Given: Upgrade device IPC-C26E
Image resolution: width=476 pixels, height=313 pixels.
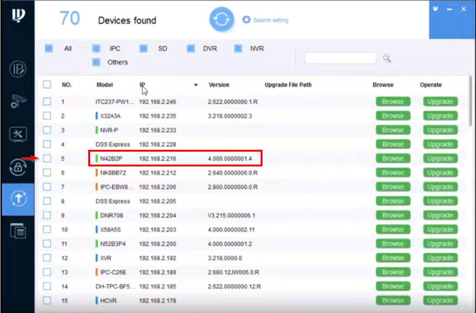Looking at the screenshot, I should (x=440, y=272).
